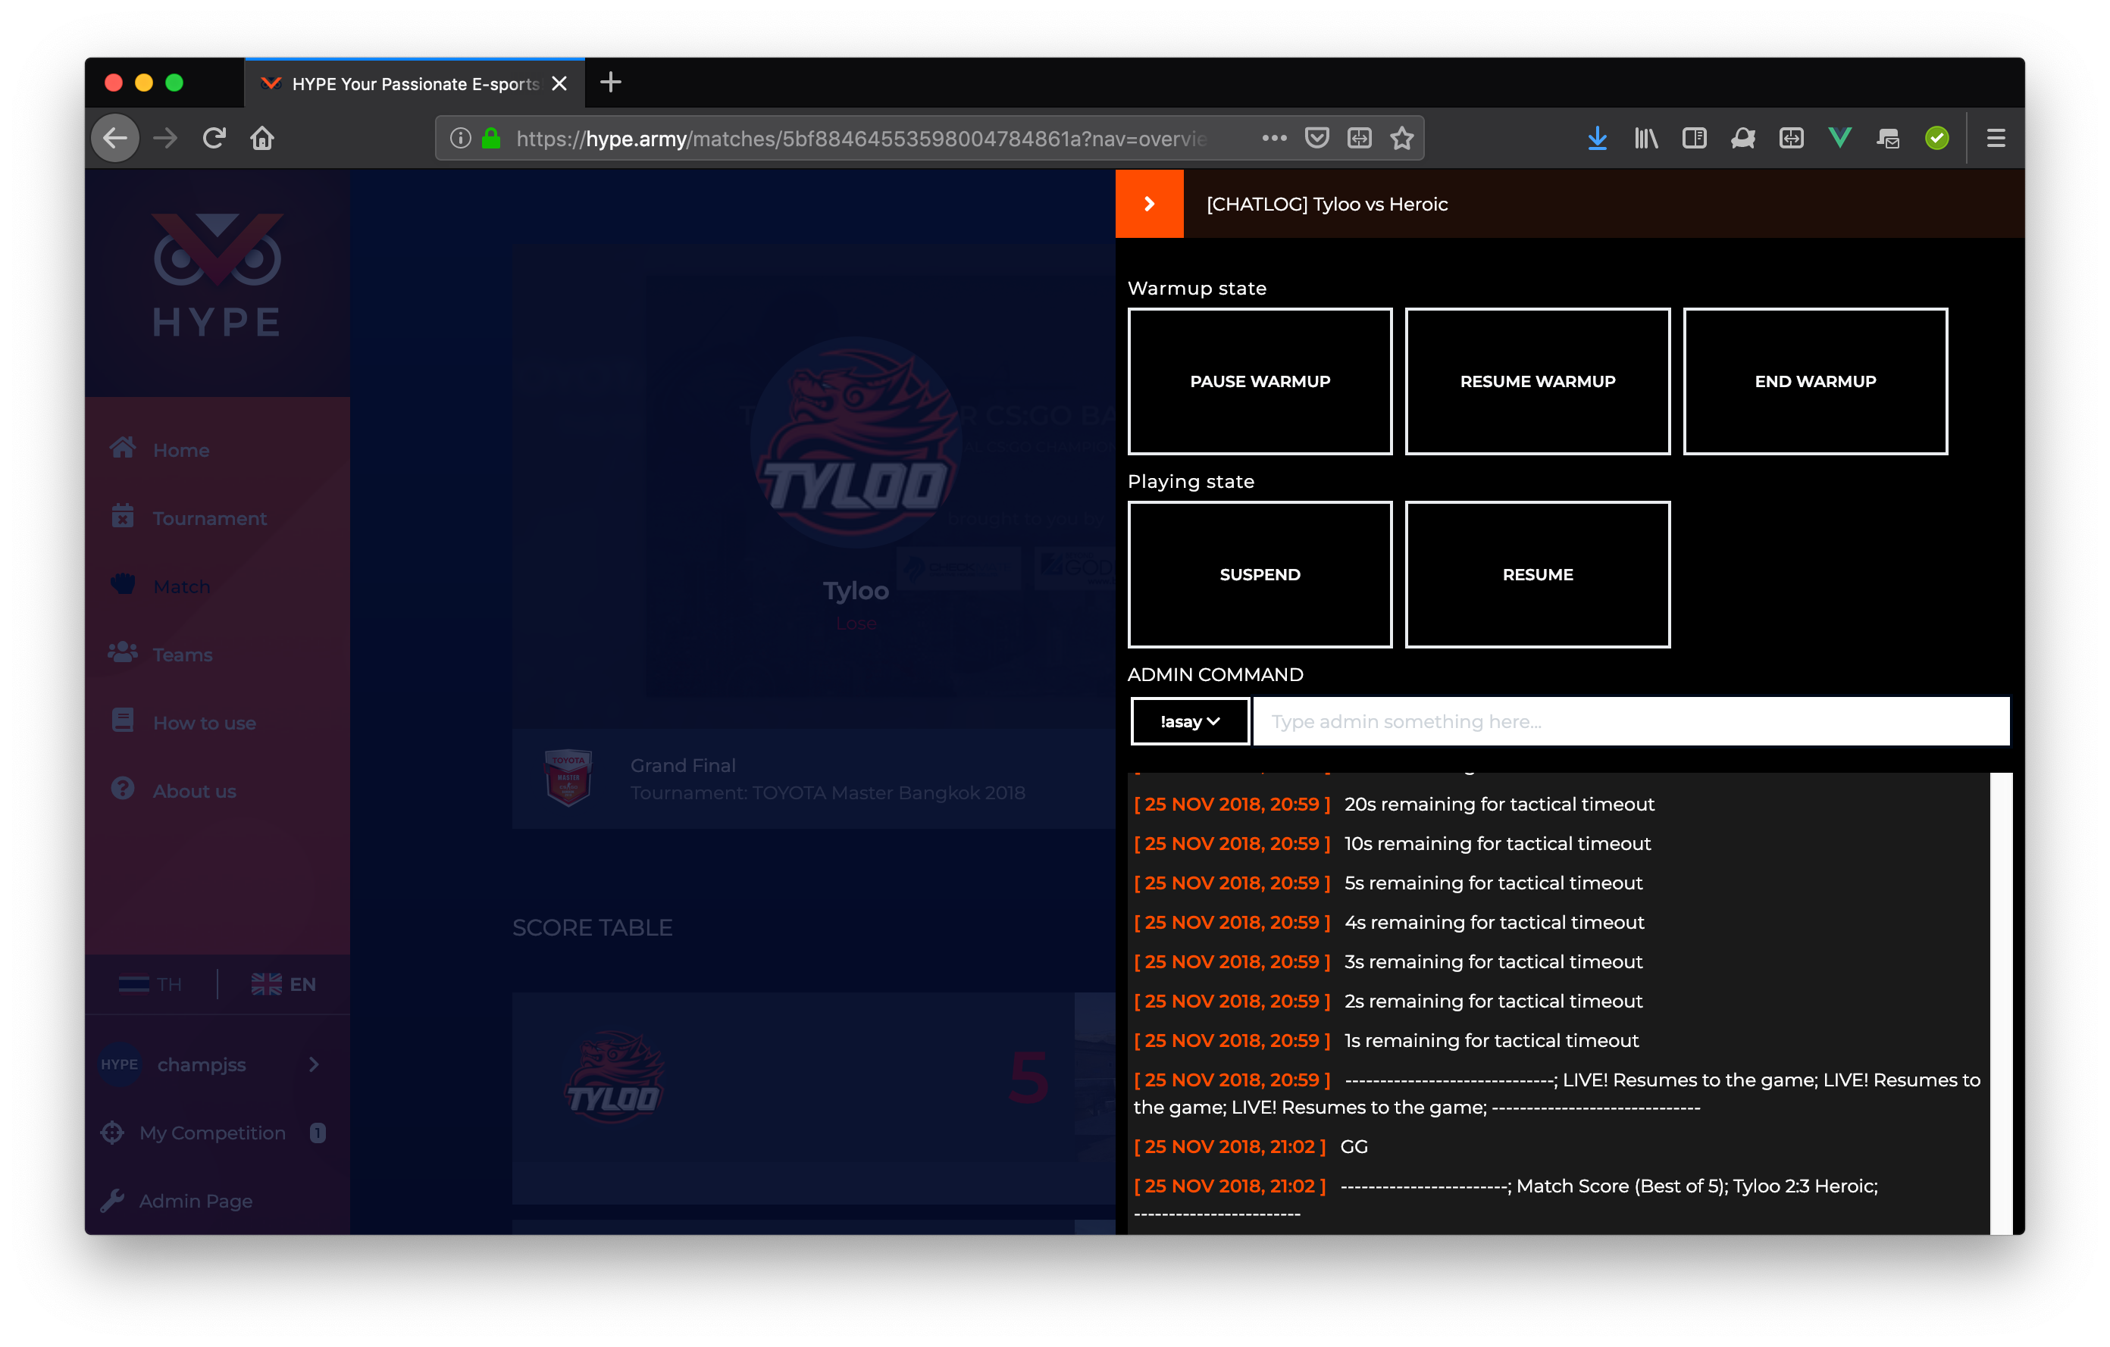Image resolution: width=2110 pixels, height=1347 pixels.
Task: Click the Tournament calendar icon in sidebar
Action: coord(123,516)
